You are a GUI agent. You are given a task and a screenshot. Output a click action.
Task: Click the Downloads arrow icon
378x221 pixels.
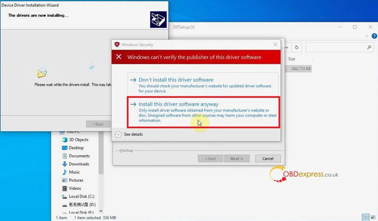[64, 164]
